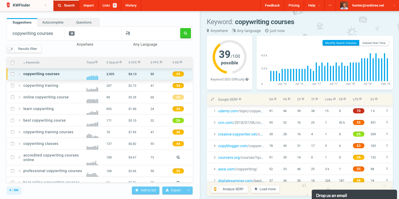This screenshot has width=399, height=199.
Task: Click the Export button
Action: pos(174,190)
